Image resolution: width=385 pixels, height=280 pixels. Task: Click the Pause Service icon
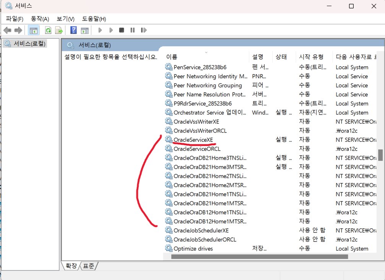click(132, 30)
